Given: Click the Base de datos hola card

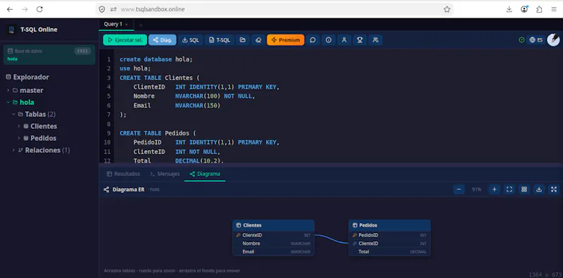Looking at the screenshot, I should [49, 55].
